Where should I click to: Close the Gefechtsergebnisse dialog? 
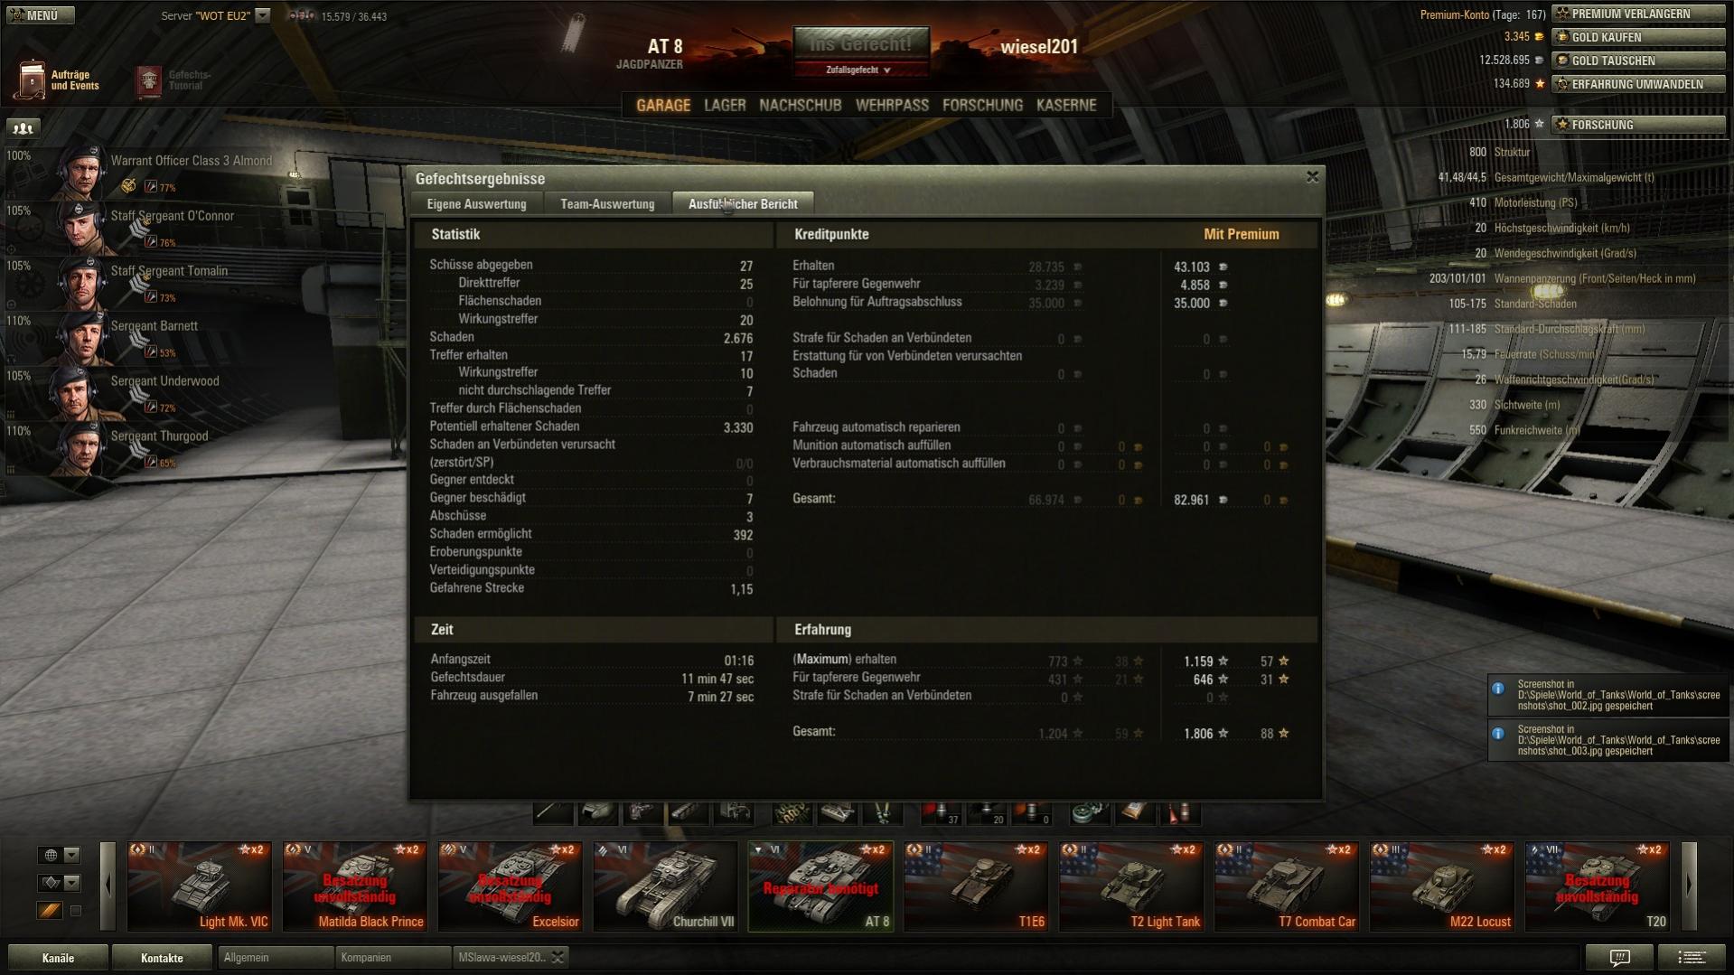tap(1312, 177)
